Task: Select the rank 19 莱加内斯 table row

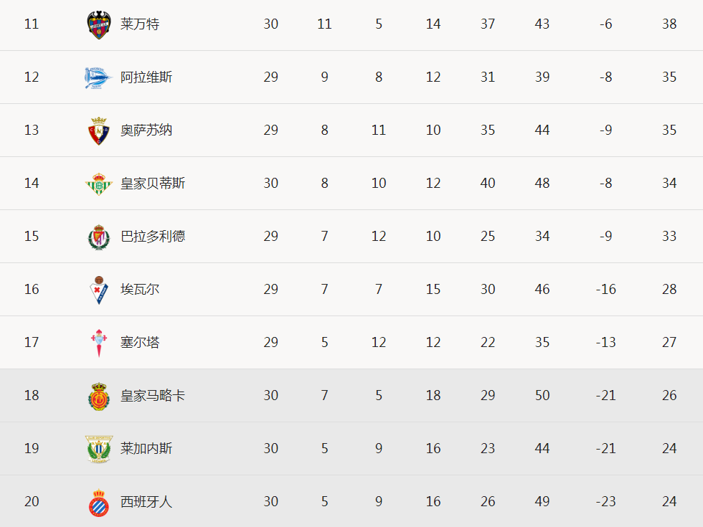Action: (351, 449)
